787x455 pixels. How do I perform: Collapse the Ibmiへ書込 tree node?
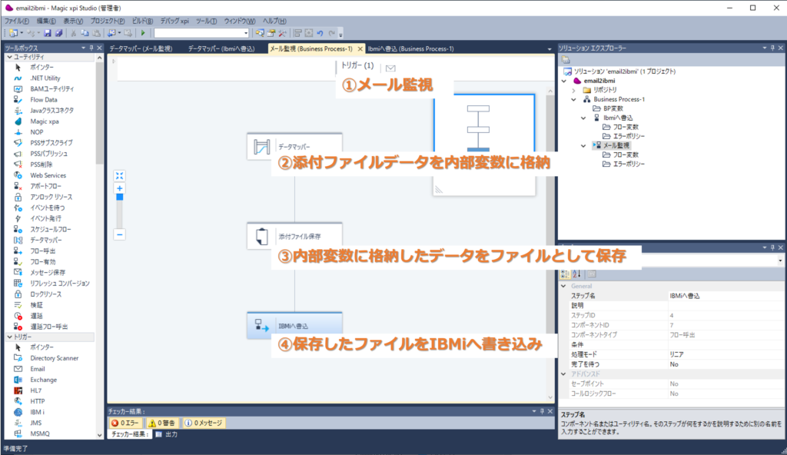point(583,118)
